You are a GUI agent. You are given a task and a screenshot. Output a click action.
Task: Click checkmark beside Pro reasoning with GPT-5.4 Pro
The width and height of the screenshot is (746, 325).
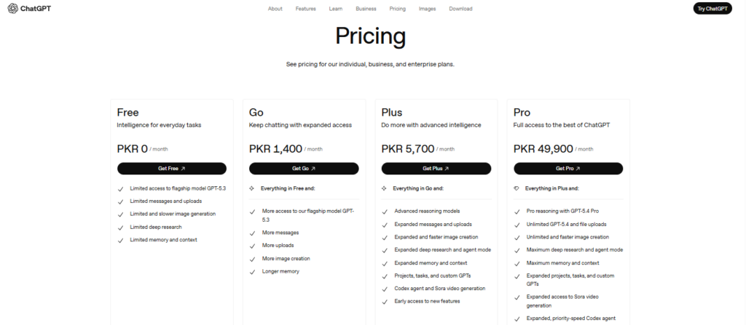pos(517,211)
